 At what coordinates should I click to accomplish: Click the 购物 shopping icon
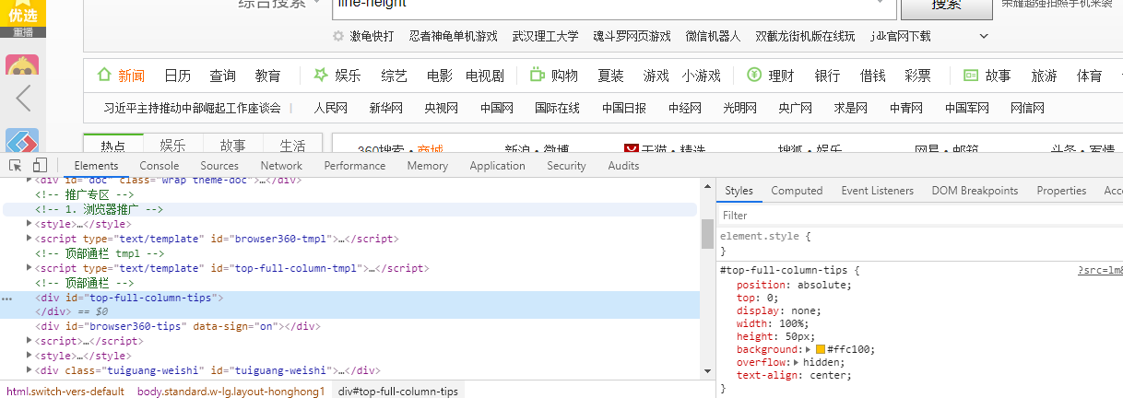pyautogui.click(x=537, y=76)
